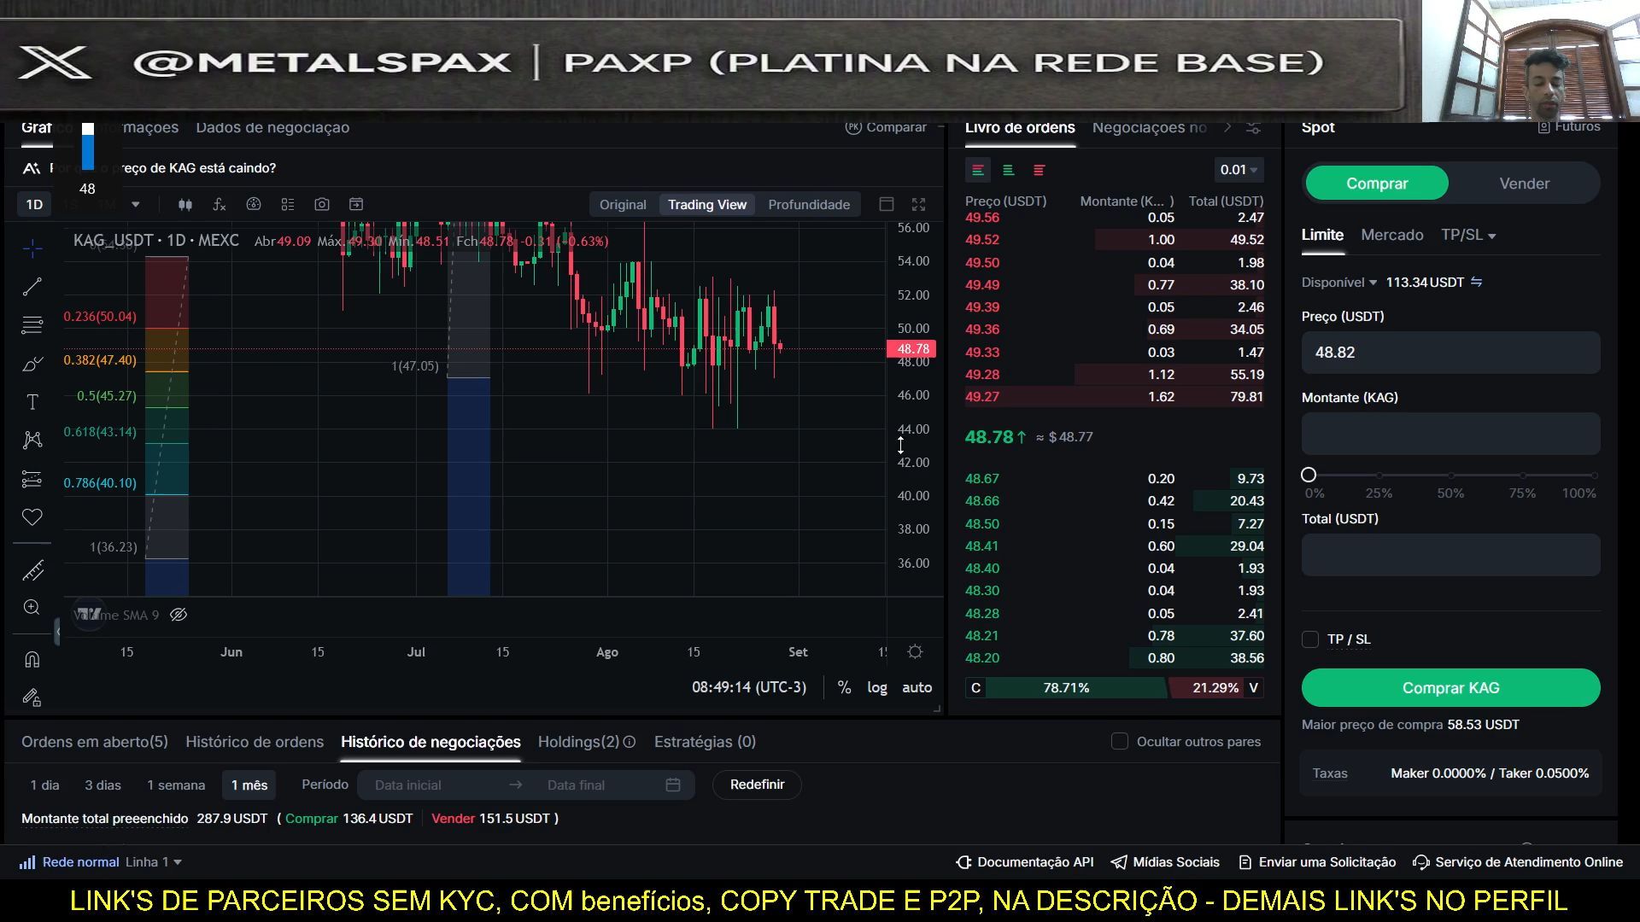Click the Redefinir button
Viewport: 1640px width, 922px height.
point(757,785)
